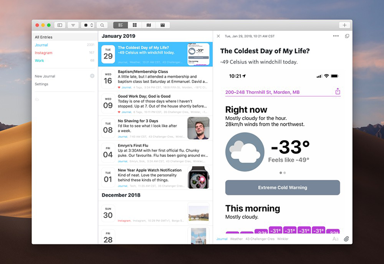Toggle the sidebar visibility button
The image size is (384, 264).
[60, 25]
